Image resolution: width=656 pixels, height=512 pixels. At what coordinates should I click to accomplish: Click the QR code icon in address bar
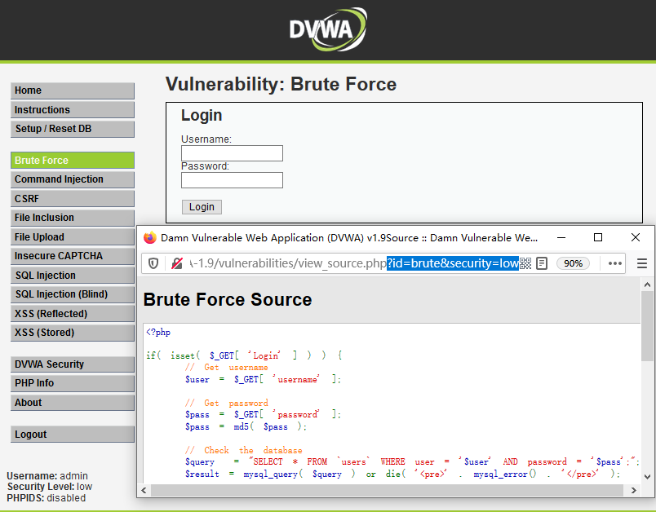525,263
